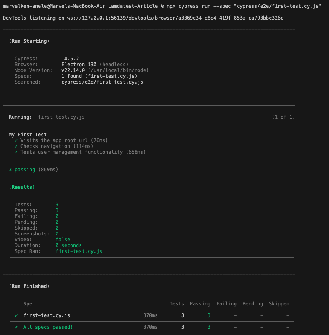Click the 'Skipped' column header in the summary table
The width and height of the screenshot is (329, 335).
point(279,304)
